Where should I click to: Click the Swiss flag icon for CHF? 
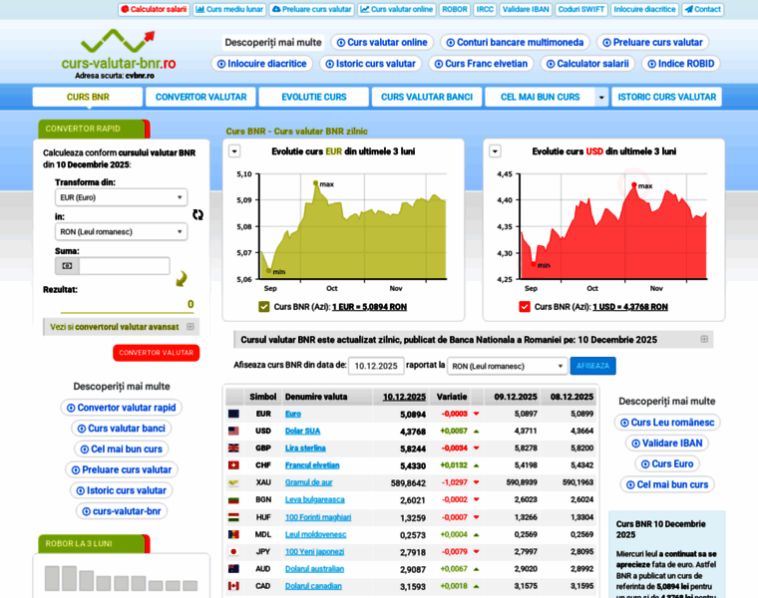pos(233,465)
